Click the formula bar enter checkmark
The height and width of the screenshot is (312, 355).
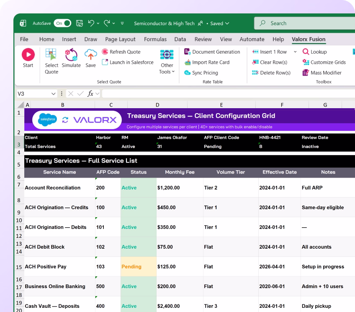(x=80, y=94)
